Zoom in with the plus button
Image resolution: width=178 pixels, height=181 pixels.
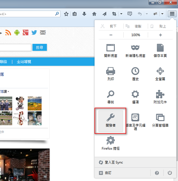point(160,35)
